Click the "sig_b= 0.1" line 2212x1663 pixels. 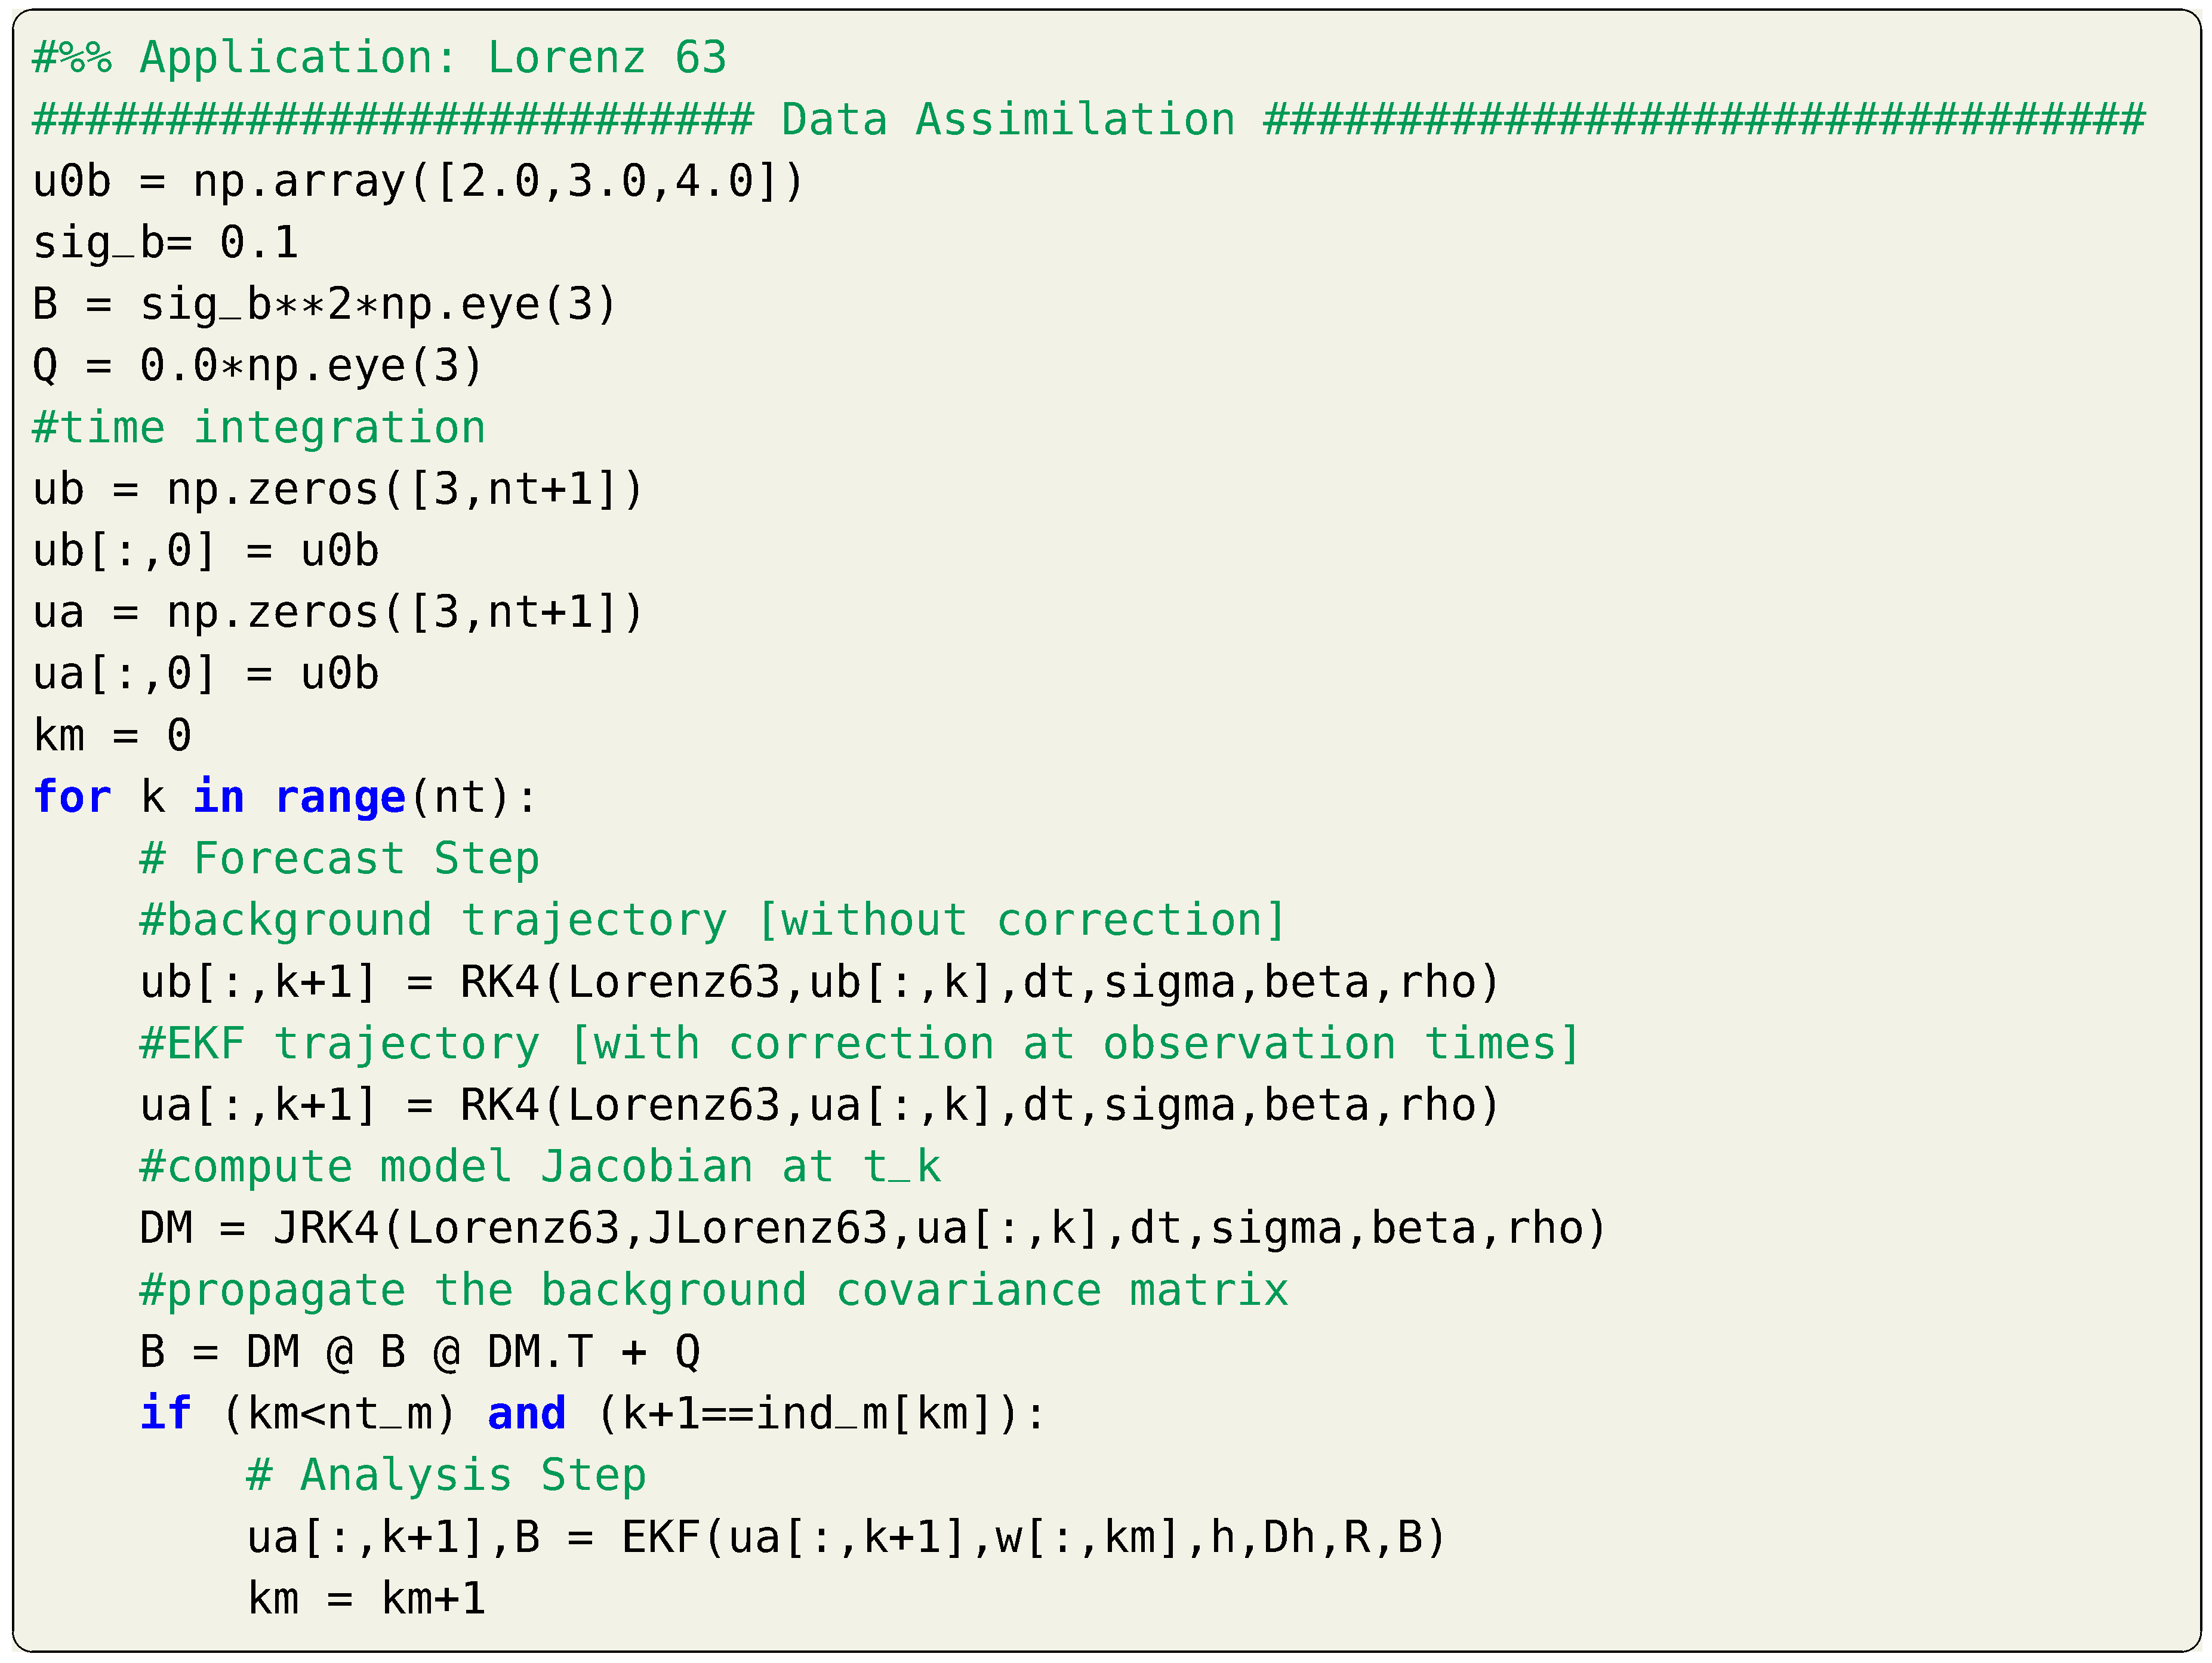(166, 243)
